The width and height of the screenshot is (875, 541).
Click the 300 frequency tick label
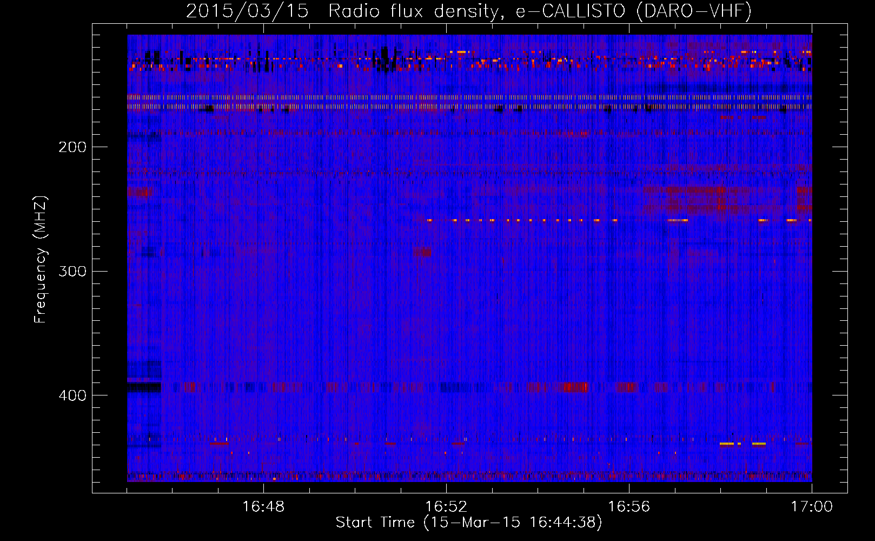[72, 271]
